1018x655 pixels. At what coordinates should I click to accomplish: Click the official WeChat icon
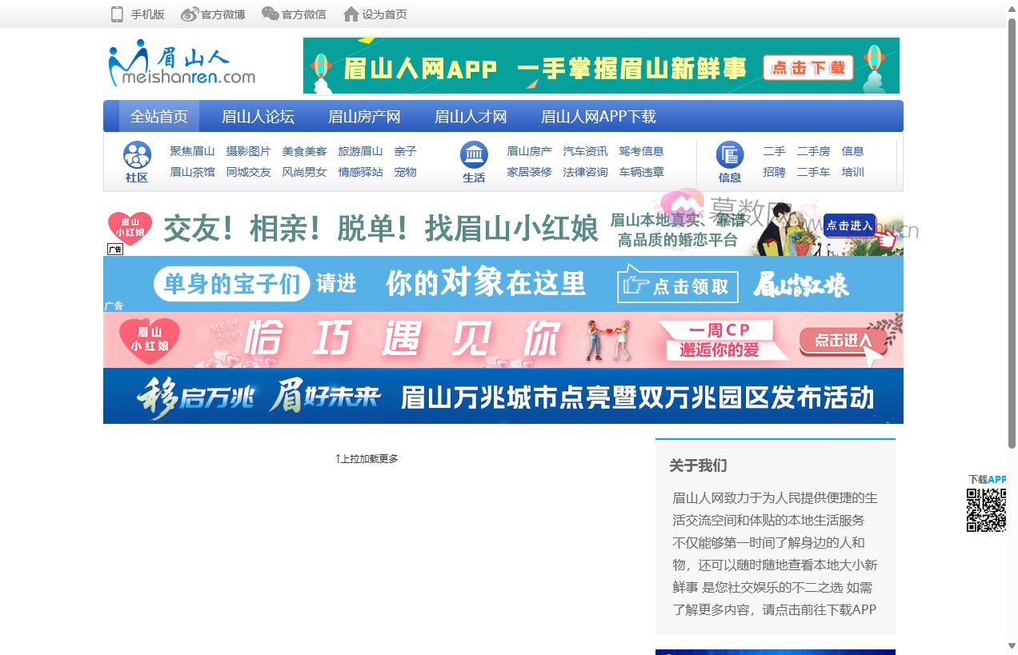271,14
